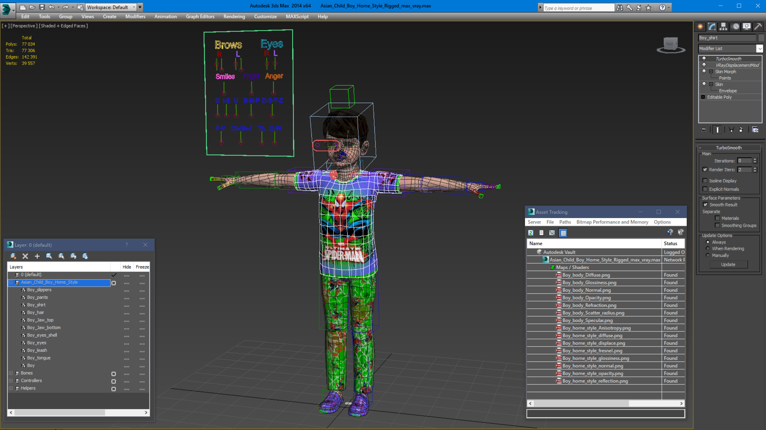Viewport: 766px width, 430px height.
Task: Click list view icon in Asset Tracking
Action: [x=542, y=233]
